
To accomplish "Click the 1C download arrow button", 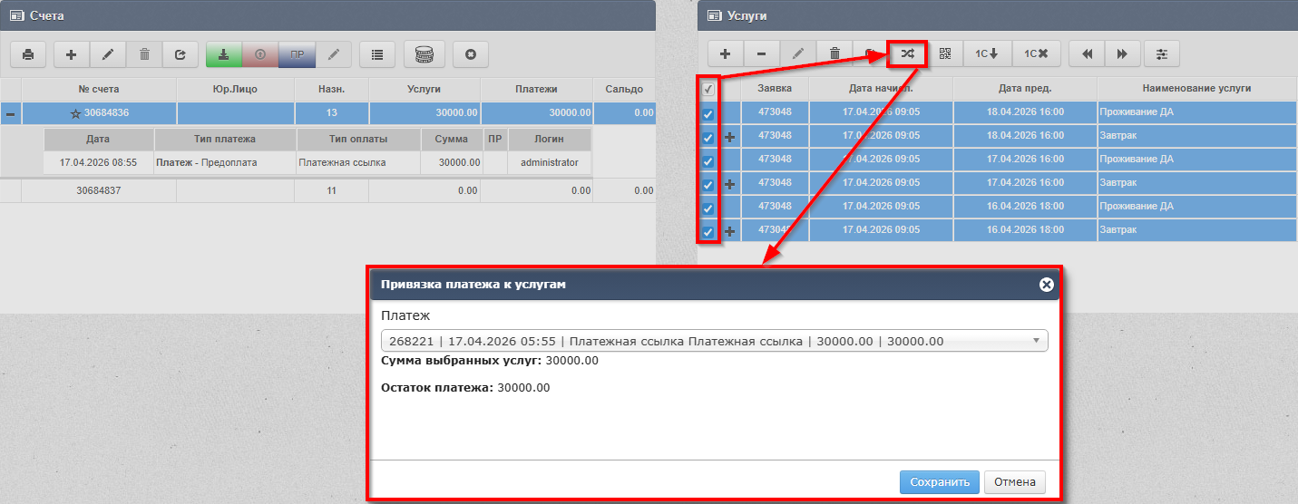I will [987, 53].
